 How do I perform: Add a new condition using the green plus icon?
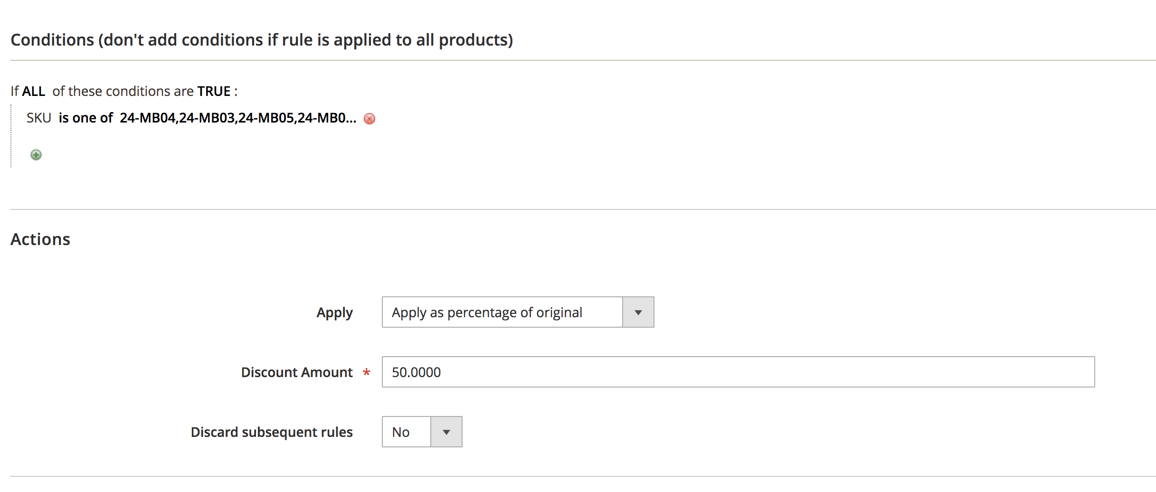click(35, 155)
